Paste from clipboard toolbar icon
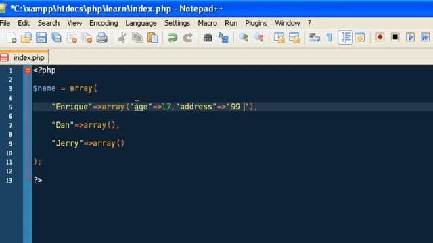Image resolution: width=433 pixels, height=243 pixels. 152,38
